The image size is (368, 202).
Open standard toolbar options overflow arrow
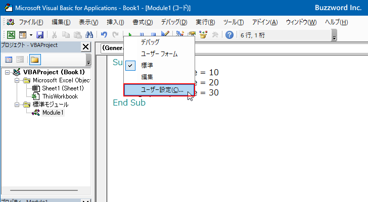point(335,35)
